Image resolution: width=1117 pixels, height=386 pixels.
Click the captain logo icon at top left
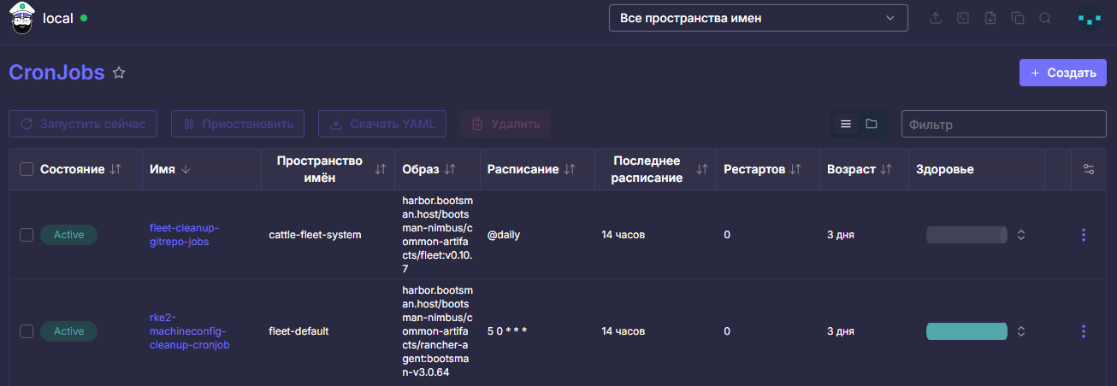pos(21,18)
